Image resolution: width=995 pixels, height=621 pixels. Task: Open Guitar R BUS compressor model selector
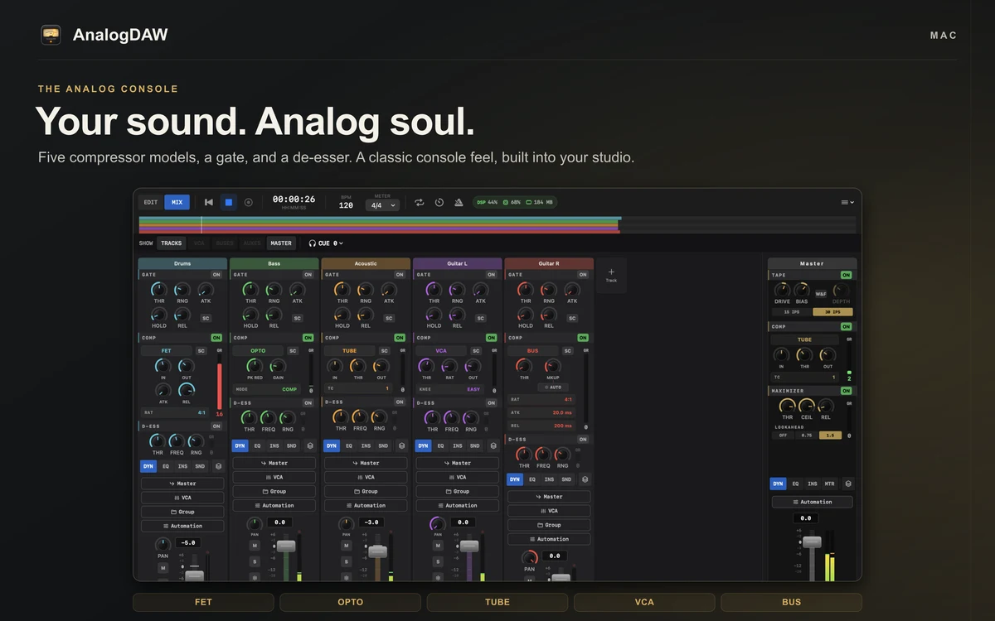pos(532,351)
